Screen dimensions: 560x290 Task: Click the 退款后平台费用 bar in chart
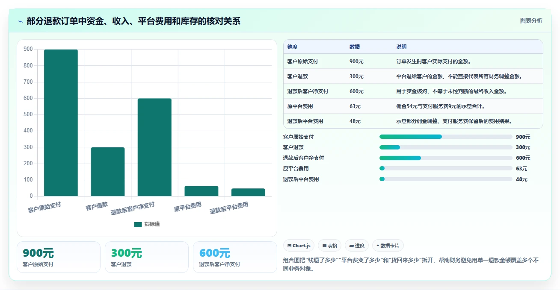click(248, 192)
